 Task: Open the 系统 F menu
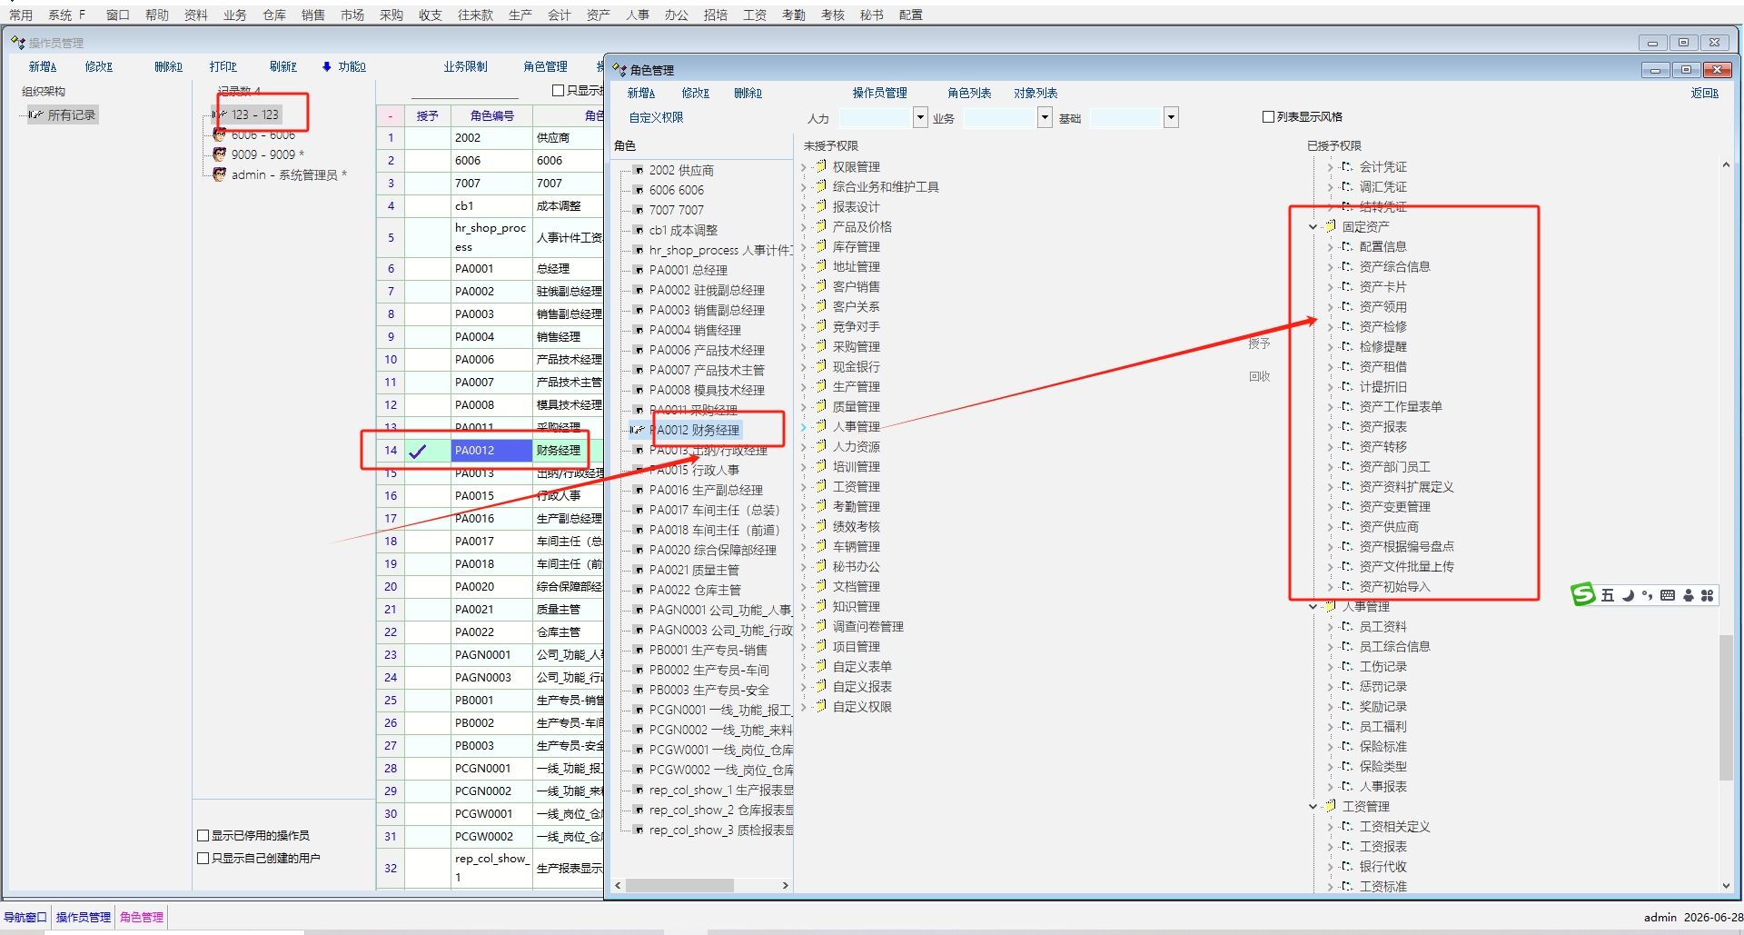click(x=67, y=15)
